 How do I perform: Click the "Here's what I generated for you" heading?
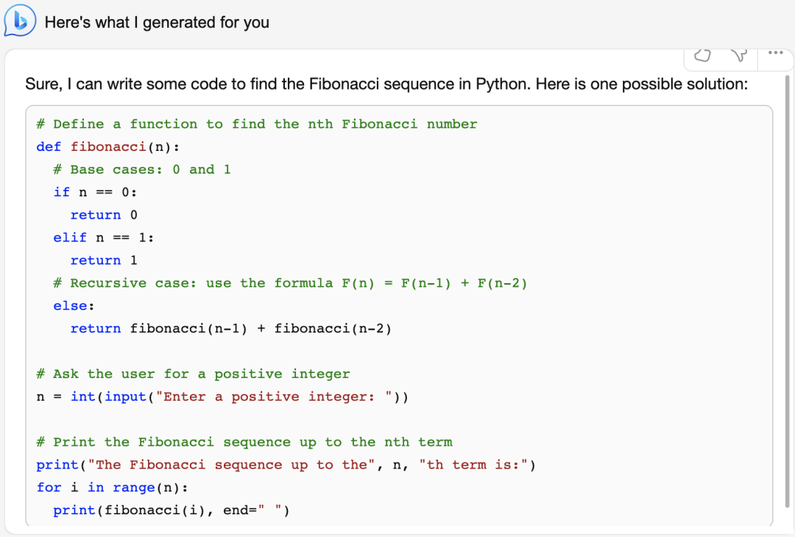[x=157, y=22]
